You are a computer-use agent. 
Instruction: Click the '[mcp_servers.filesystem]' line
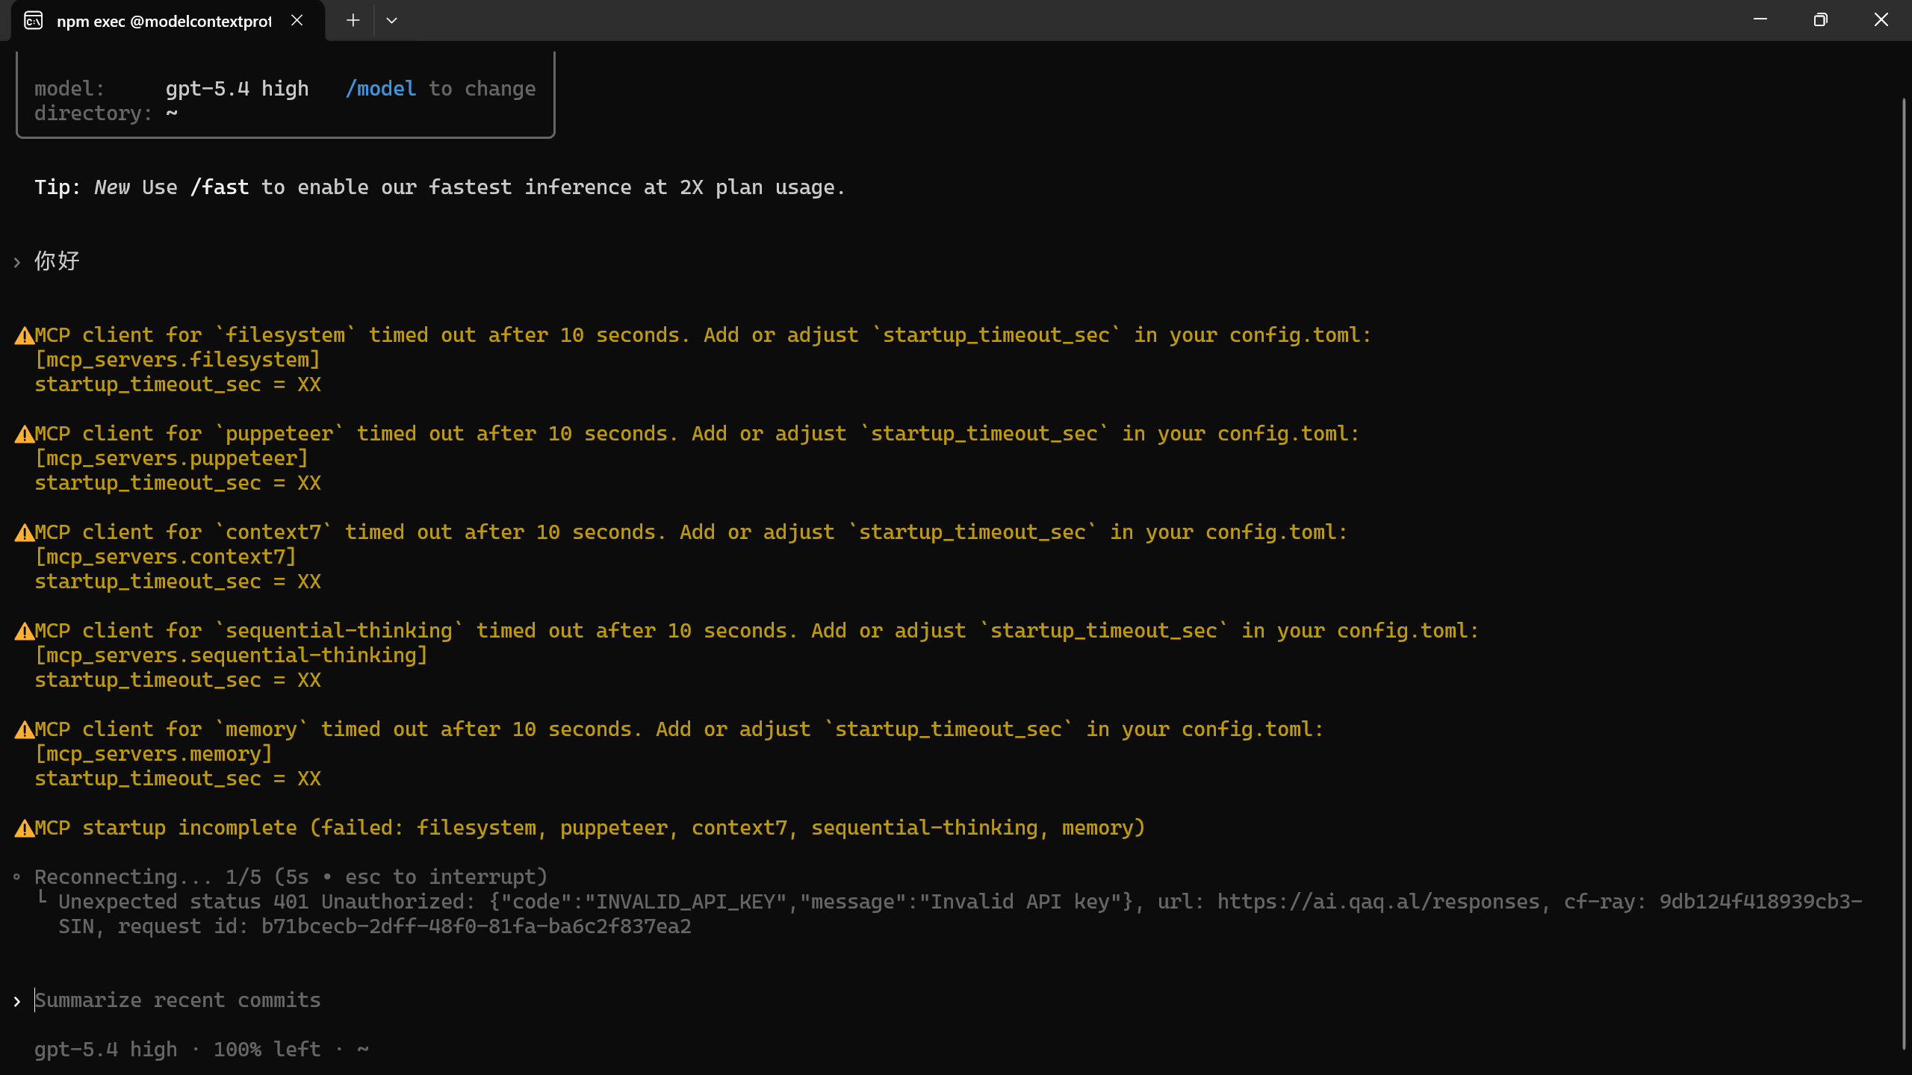[x=177, y=360]
